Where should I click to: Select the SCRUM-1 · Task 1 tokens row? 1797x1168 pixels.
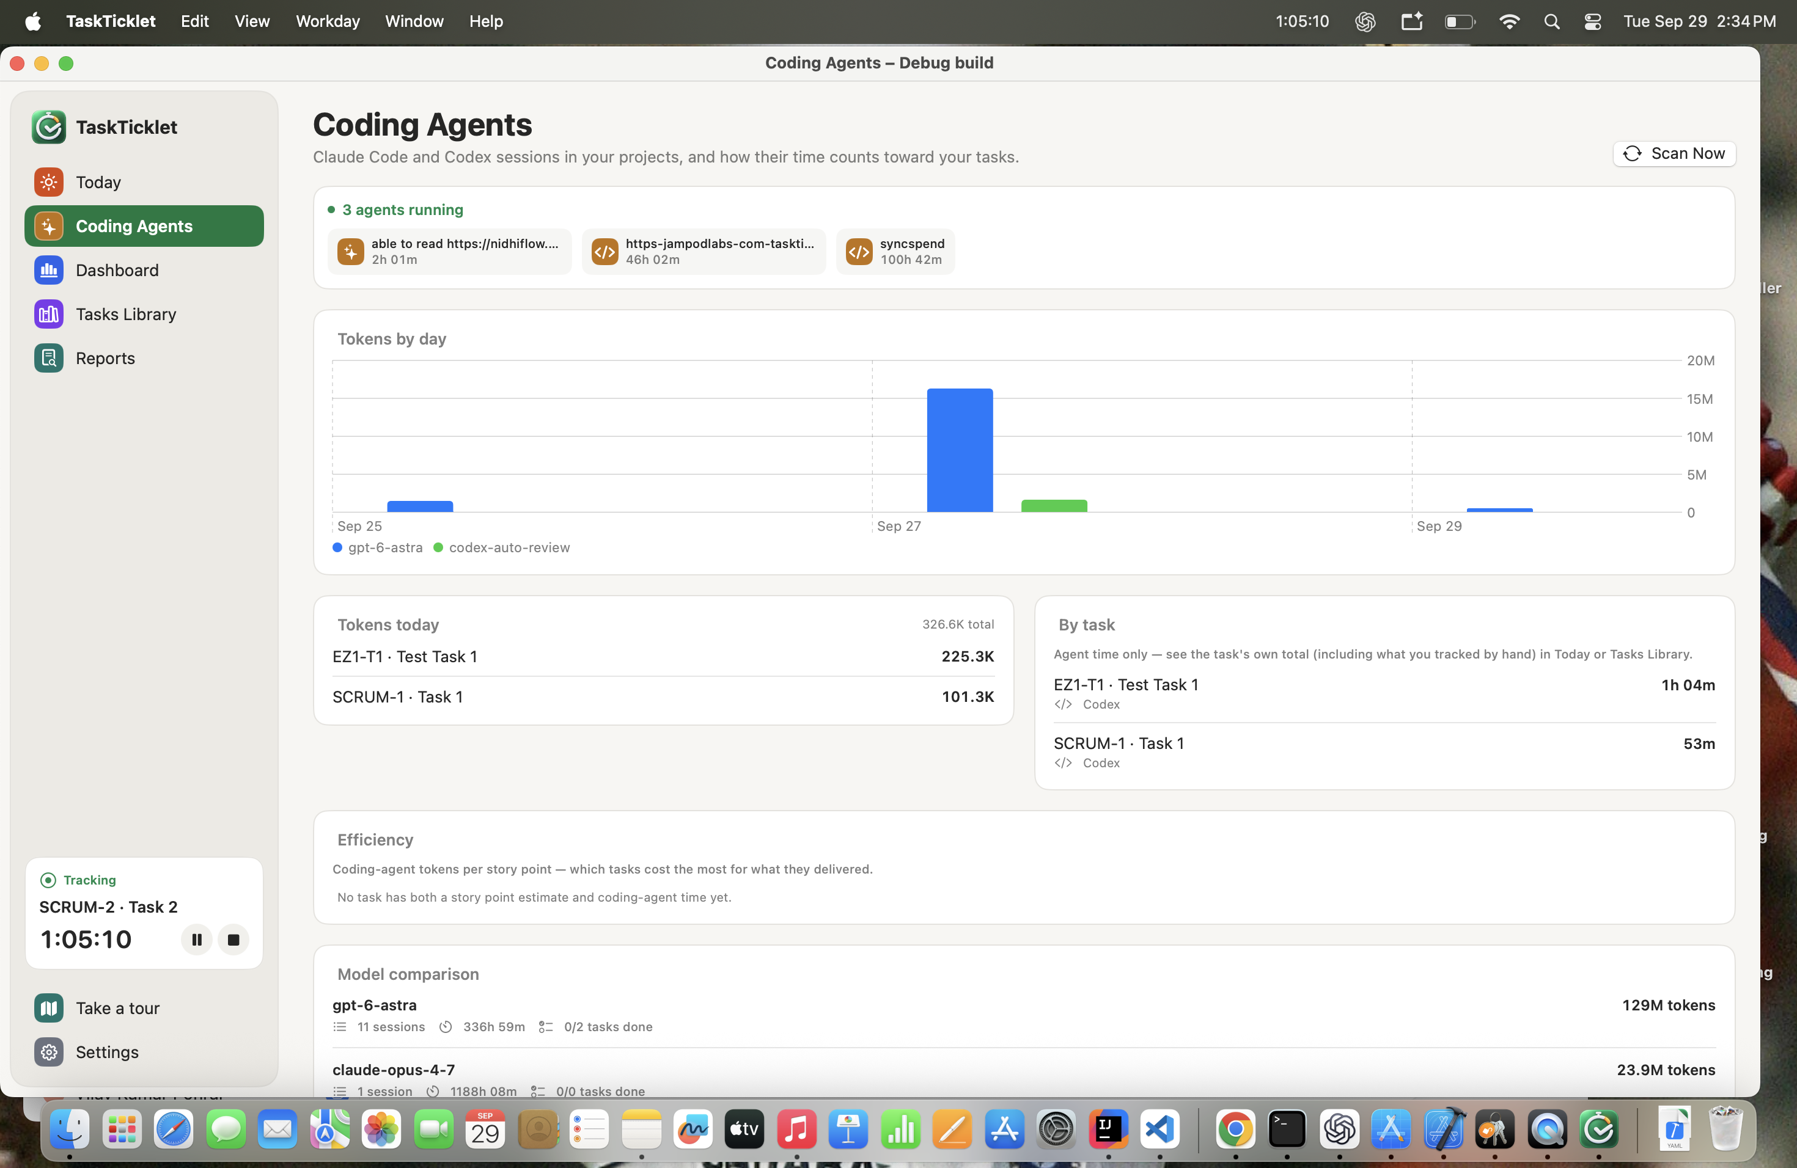pyautogui.click(x=663, y=696)
